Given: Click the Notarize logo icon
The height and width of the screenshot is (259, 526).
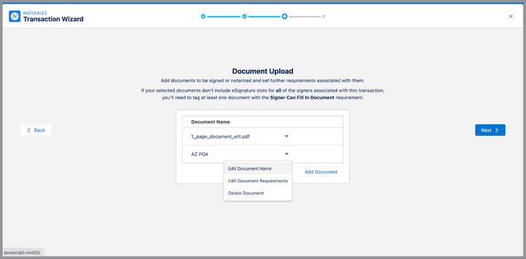Looking at the screenshot, I should tap(15, 16).
